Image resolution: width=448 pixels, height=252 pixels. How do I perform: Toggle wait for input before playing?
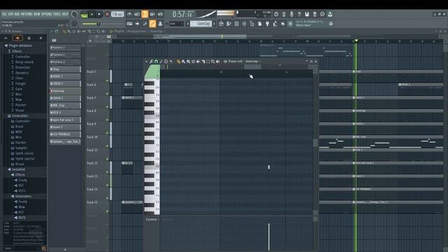[x=137, y=14]
